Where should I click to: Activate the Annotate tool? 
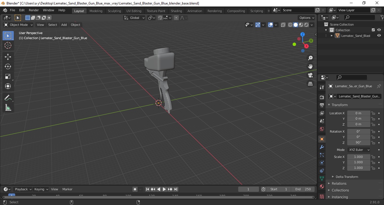8,98
